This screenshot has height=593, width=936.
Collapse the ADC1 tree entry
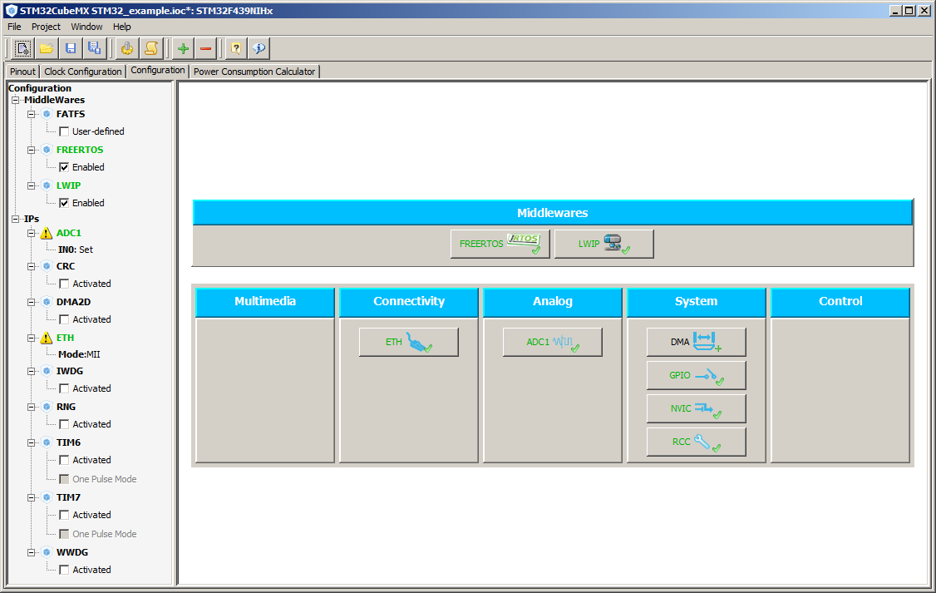click(32, 234)
